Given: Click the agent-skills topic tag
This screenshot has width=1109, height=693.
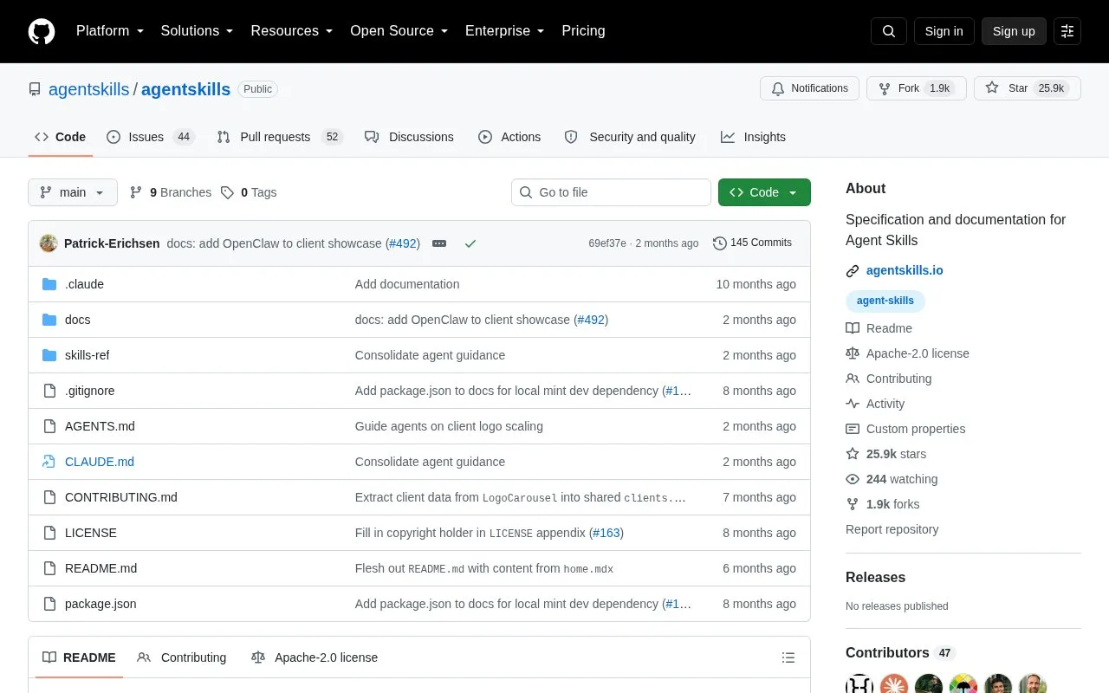Looking at the screenshot, I should tap(885, 301).
